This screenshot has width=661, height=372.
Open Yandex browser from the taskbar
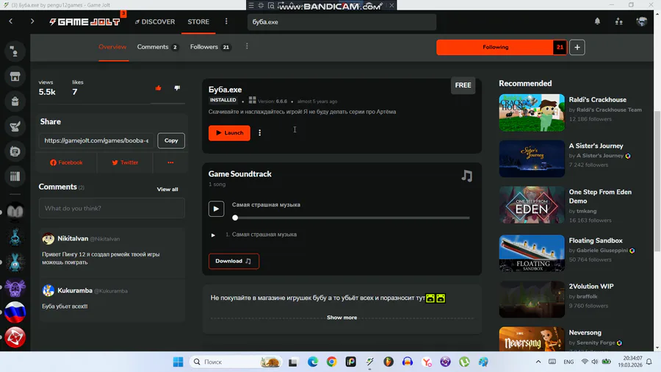click(427, 362)
